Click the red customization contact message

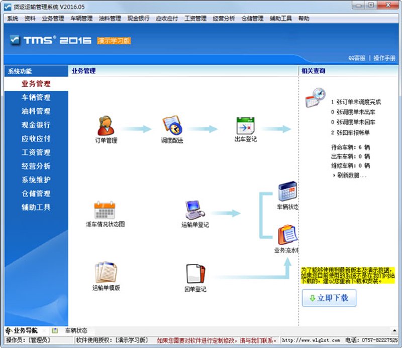click(217, 340)
